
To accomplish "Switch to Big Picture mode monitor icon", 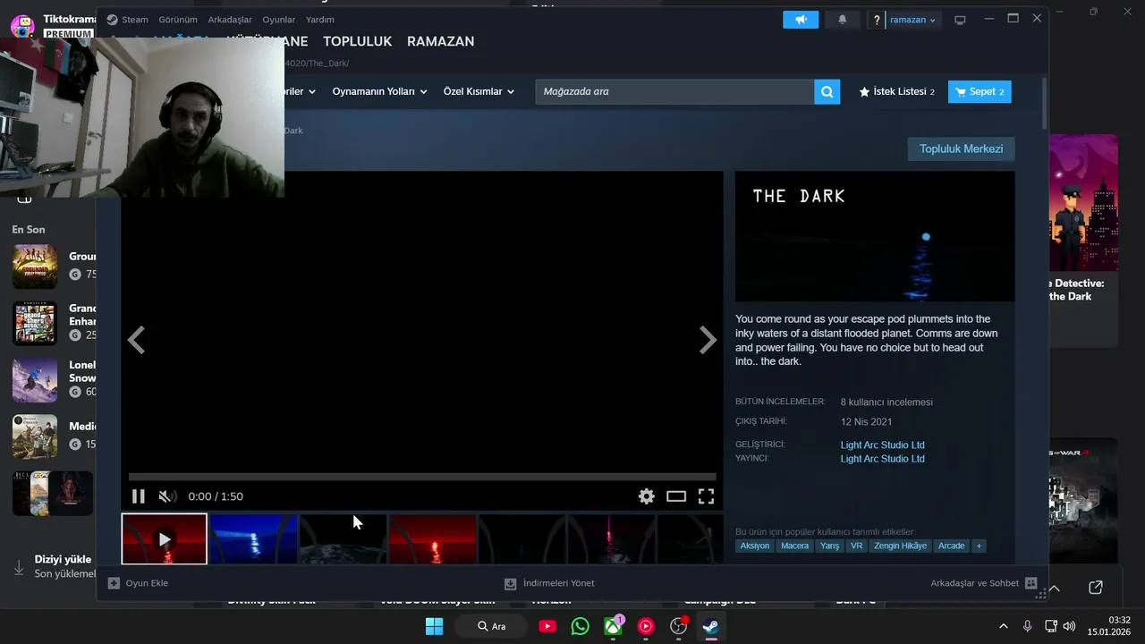I will (x=960, y=20).
